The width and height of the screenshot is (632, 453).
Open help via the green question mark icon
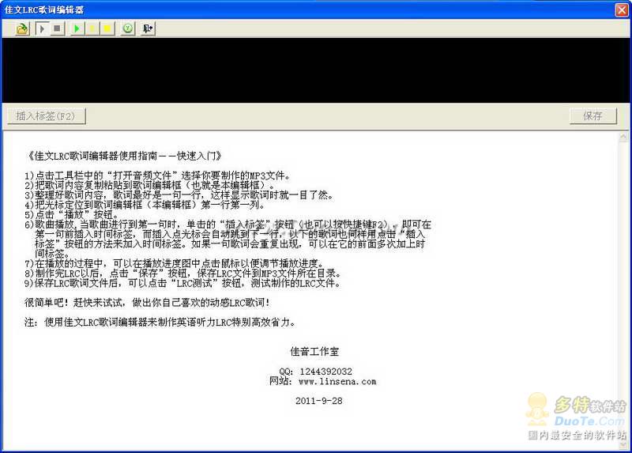[x=128, y=28]
